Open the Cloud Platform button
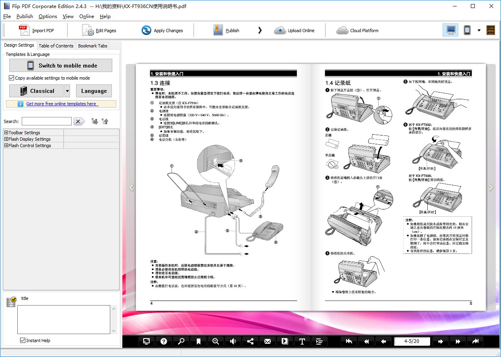 click(x=358, y=30)
